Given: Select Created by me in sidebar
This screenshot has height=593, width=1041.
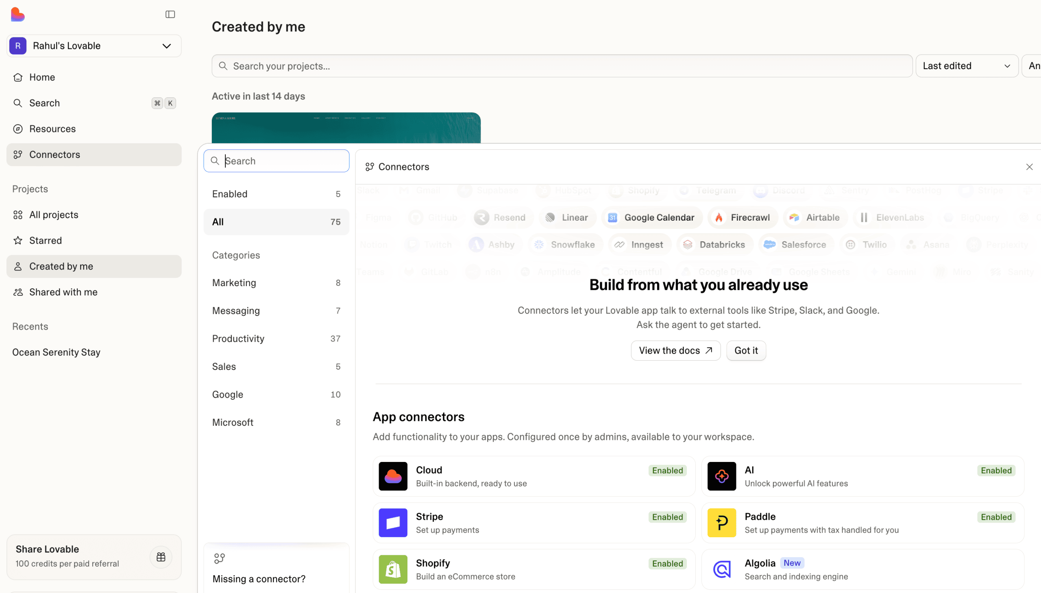Looking at the screenshot, I should (x=94, y=266).
